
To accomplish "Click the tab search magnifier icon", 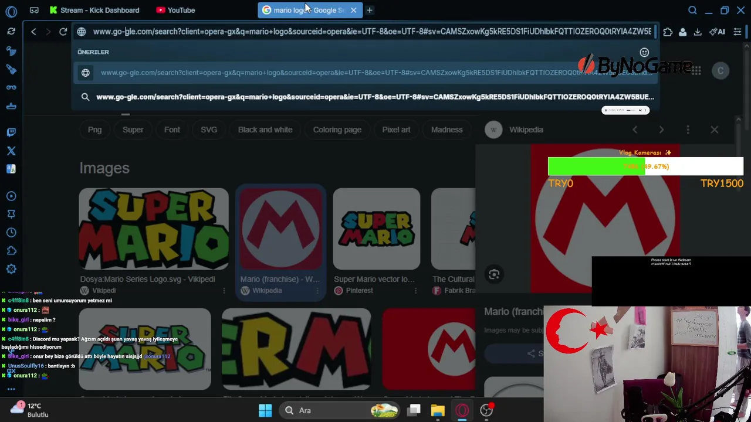I will pyautogui.click(x=692, y=10).
